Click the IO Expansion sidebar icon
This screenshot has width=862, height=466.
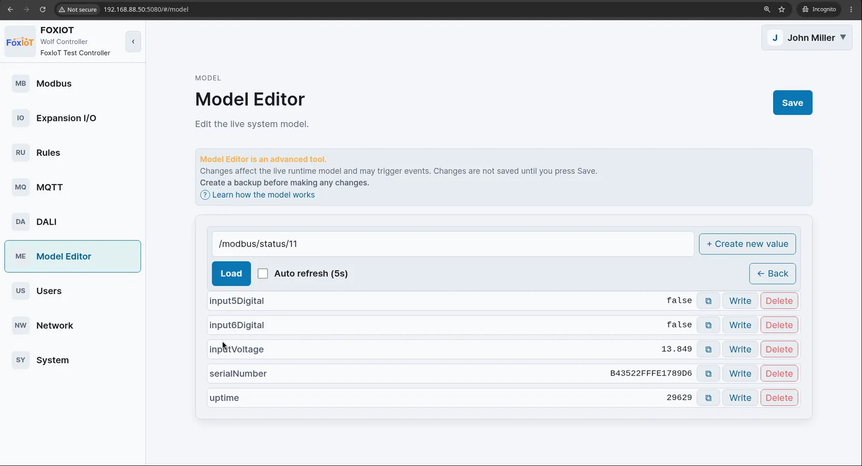click(x=20, y=118)
